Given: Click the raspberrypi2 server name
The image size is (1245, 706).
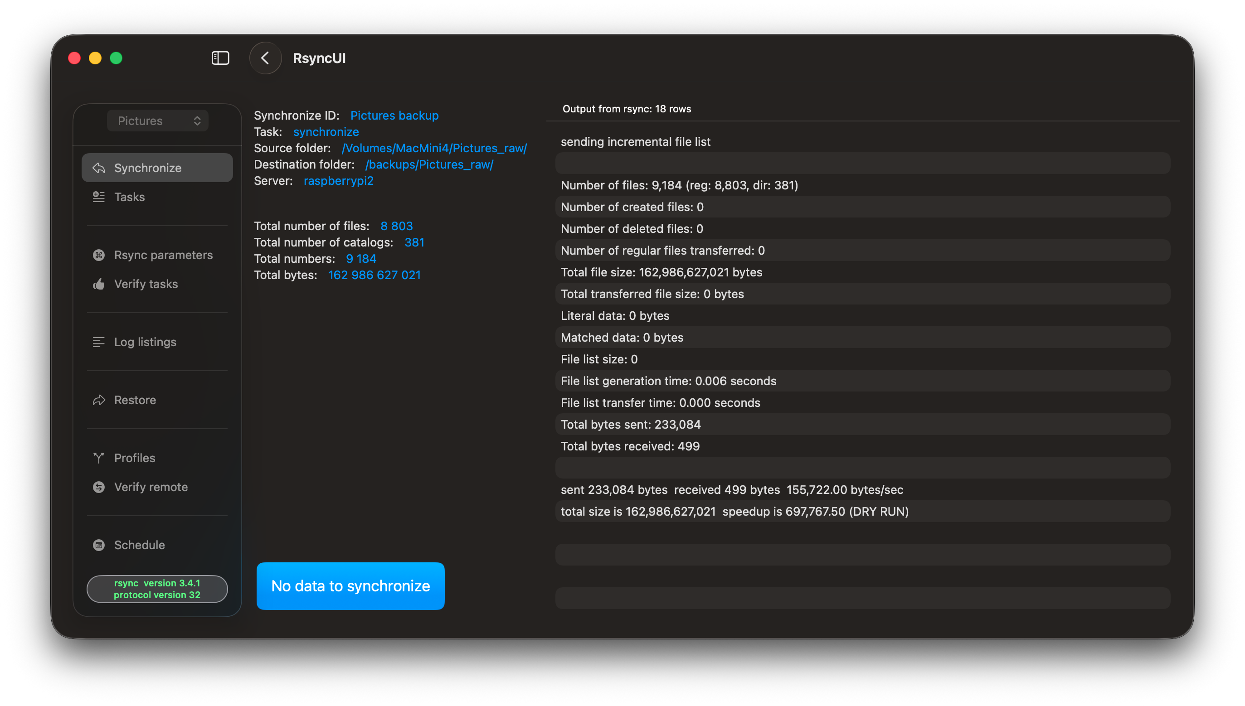Looking at the screenshot, I should (x=338, y=181).
